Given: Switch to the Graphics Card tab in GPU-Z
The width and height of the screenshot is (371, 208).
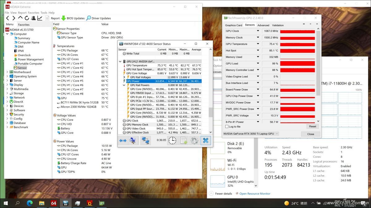Looking at the screenshot, I should 233,25.
